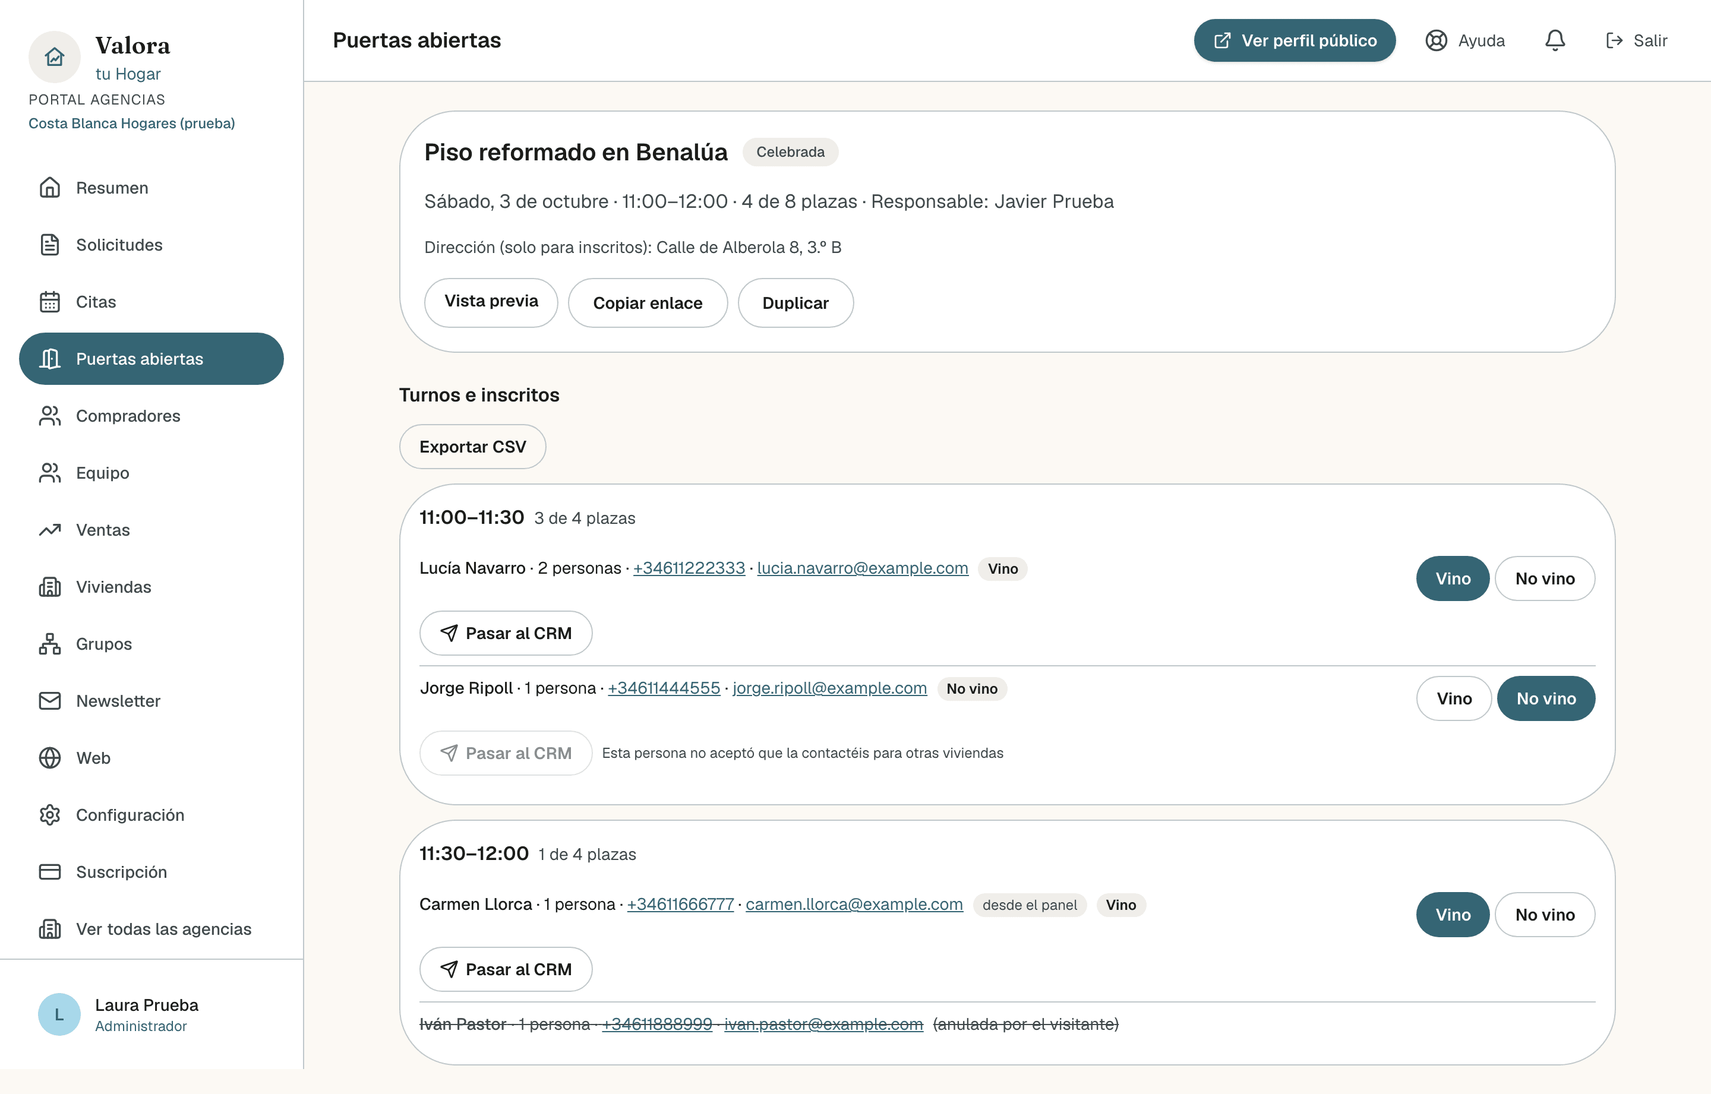This screenshot has height=1094, width=1711.
Task: Mark Jorge Ripoll as Vino
Action: (x=1454, y=698)
